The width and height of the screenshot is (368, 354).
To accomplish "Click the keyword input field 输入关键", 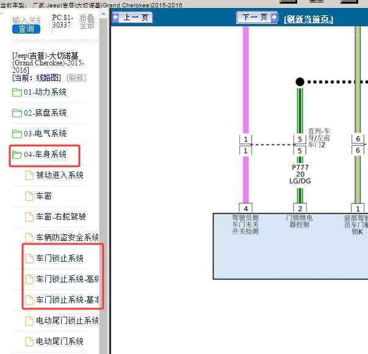I will [26, 20].
